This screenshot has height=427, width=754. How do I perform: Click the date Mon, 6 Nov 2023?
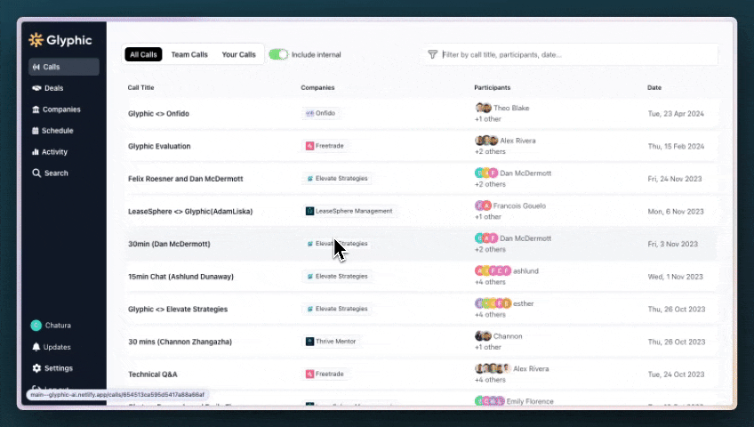tap(676, 212)
